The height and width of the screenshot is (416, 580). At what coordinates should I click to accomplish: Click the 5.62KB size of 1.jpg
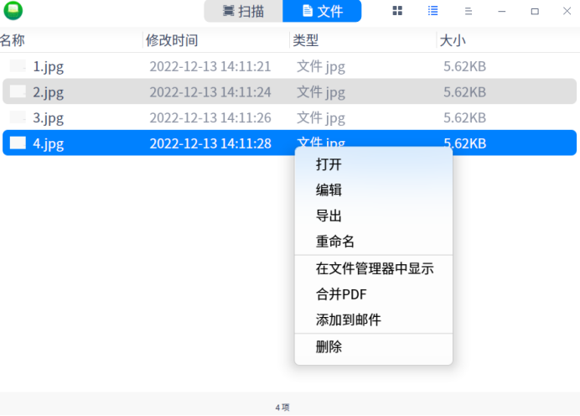point(464,66)
